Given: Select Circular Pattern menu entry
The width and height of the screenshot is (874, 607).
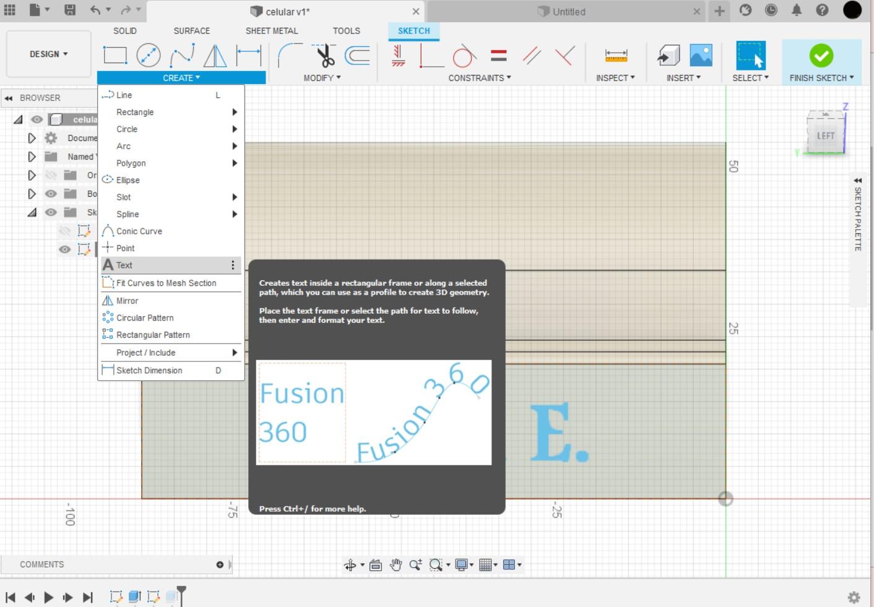Looking at the screenshot, I should point(170,317).
